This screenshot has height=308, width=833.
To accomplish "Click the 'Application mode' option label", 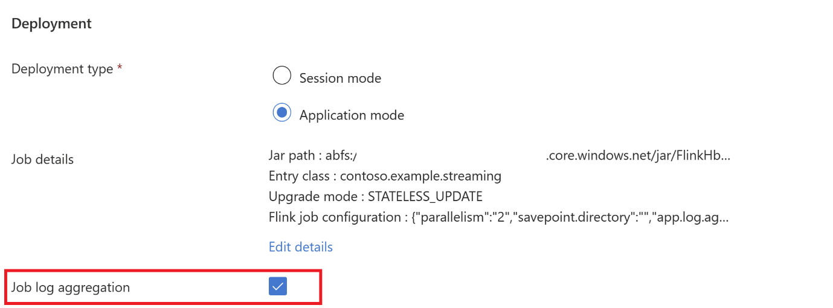I will click(352, 115).
